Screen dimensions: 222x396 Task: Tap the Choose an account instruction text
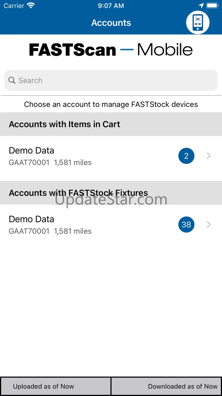(111, 104)
